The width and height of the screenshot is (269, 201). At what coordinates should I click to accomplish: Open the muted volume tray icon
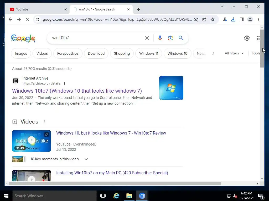235,196
